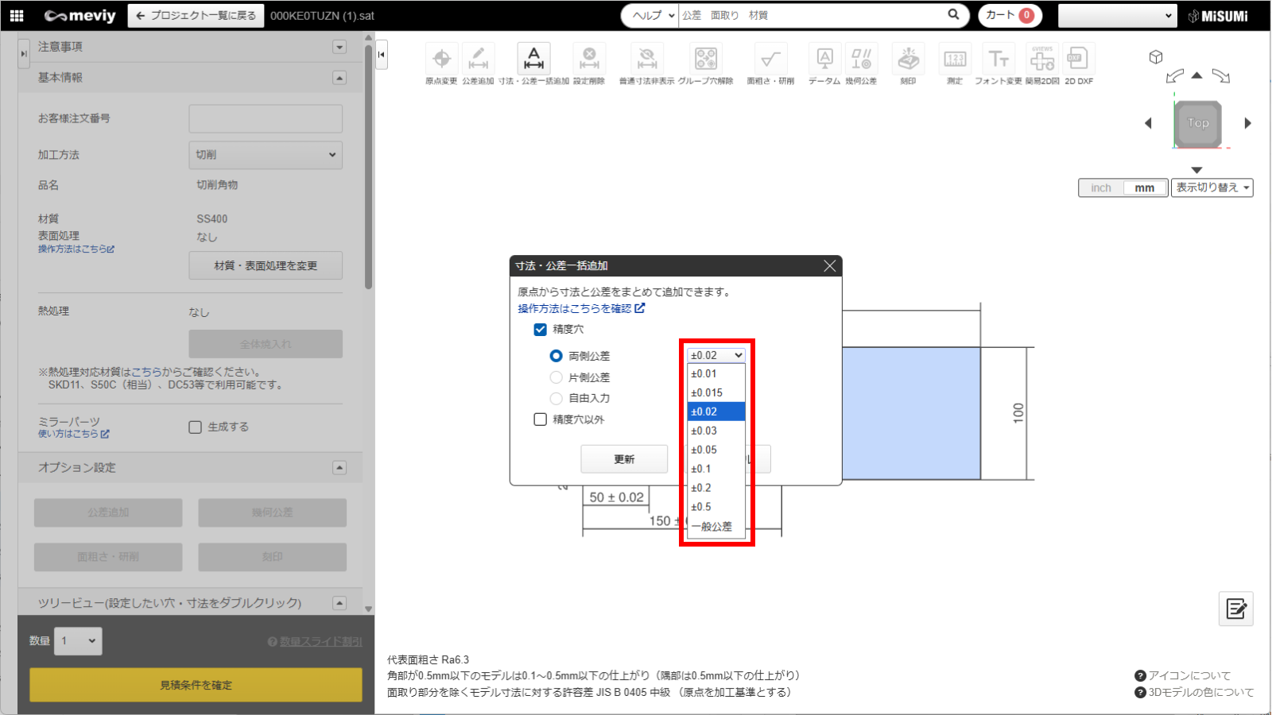Image resolution: width=1272 pixels, height=715 pixels.
Task: Click the surface roughness (面粗さ・研削) icon
Action: (770, 59)
